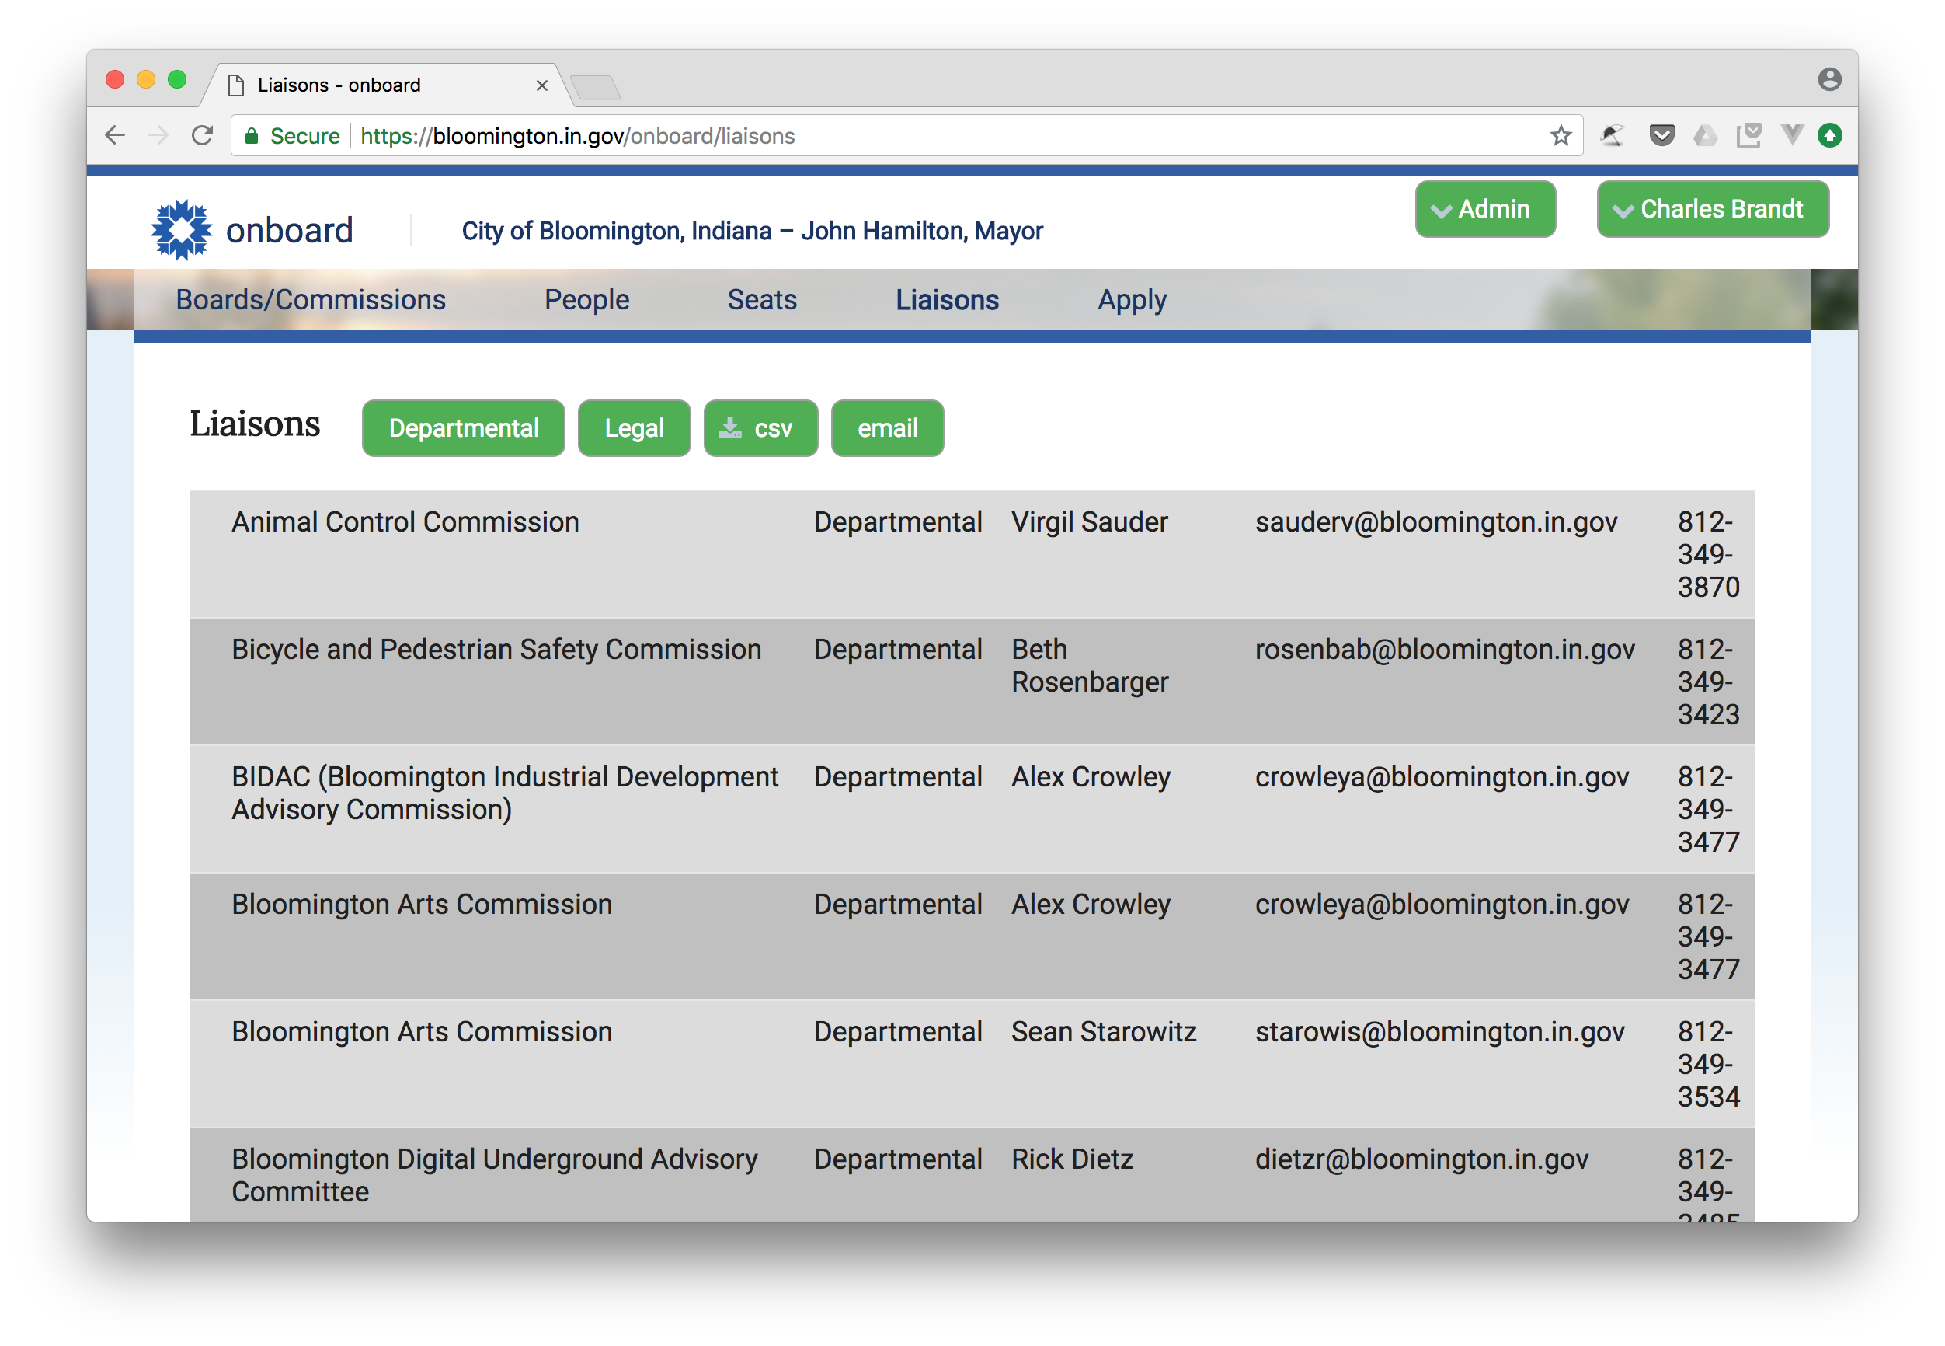Select the Liaisons nav item
This screenshot has height=1346, width=1945.
point(947,299)
